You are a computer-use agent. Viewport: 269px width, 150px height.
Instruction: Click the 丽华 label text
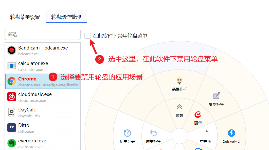click(x=198, y=123)
